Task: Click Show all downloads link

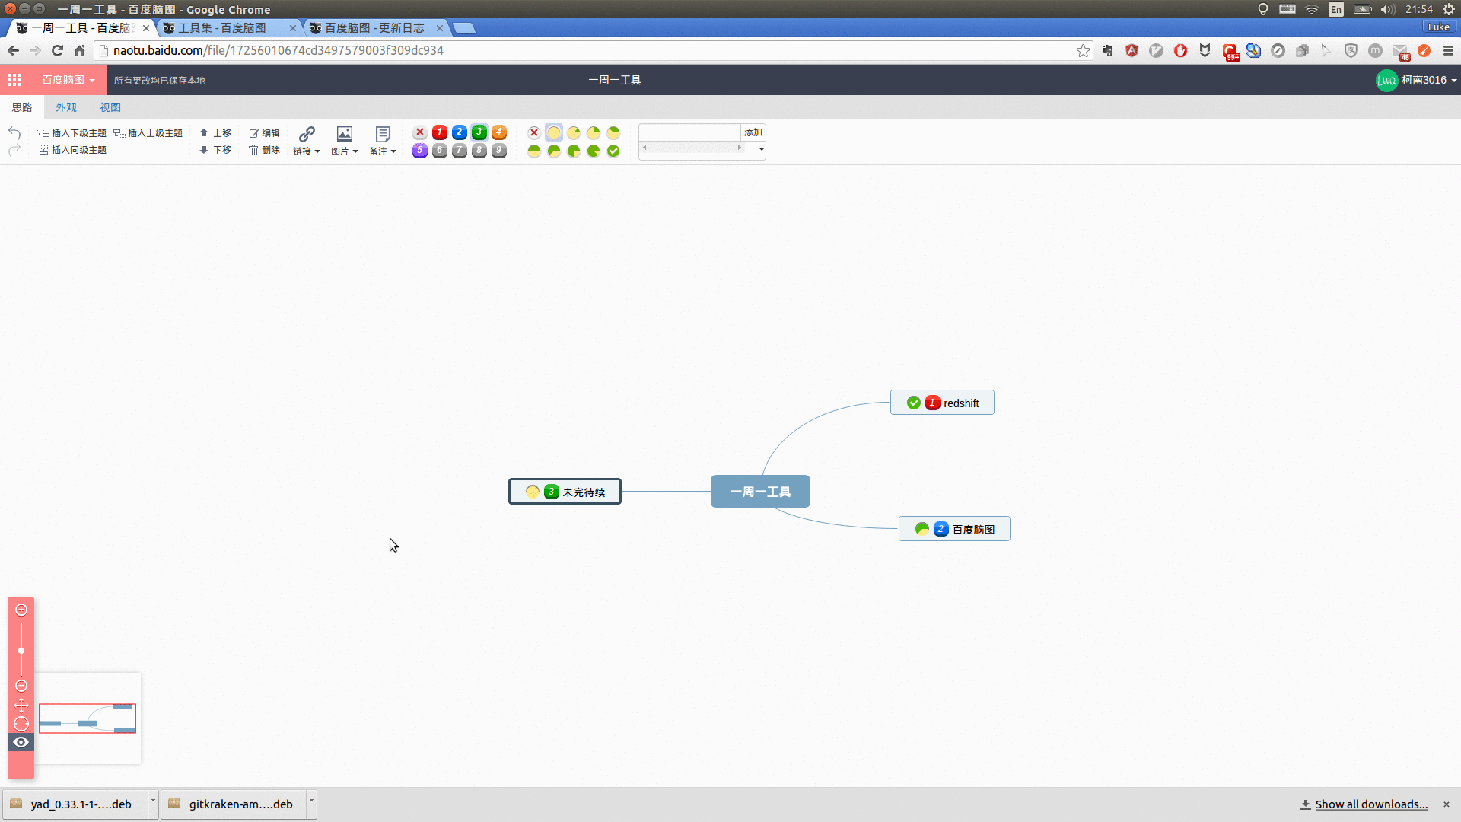Action: coord(1370,804)
